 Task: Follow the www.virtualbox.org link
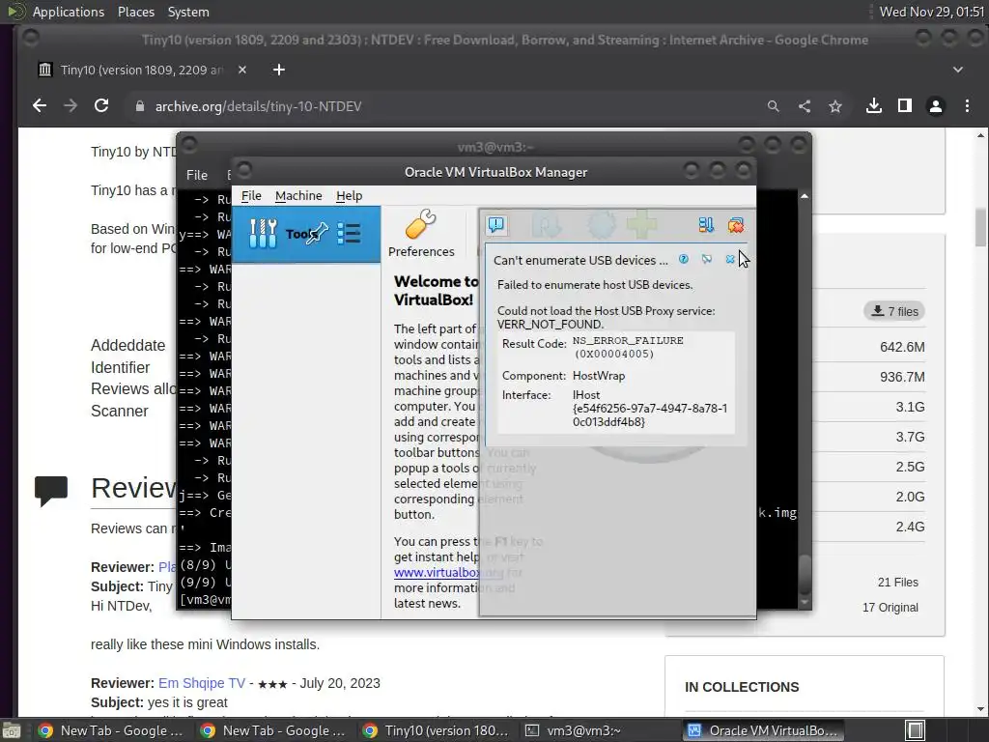(x=449, y=572)
